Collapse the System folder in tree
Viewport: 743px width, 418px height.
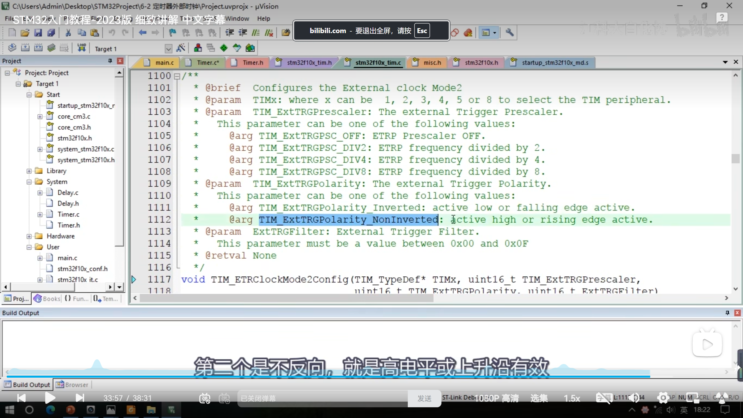(29, 182)
